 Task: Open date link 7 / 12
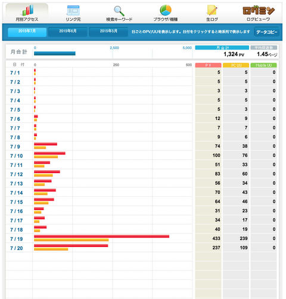[17, 174]
